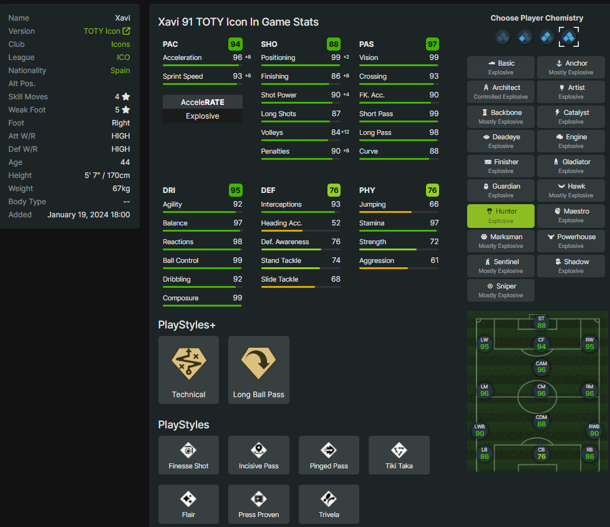This screenshot has width=610, height=527.
Task: Click the Acceleration stat bar
Action: pyautogui.click(x=202, y=66)
